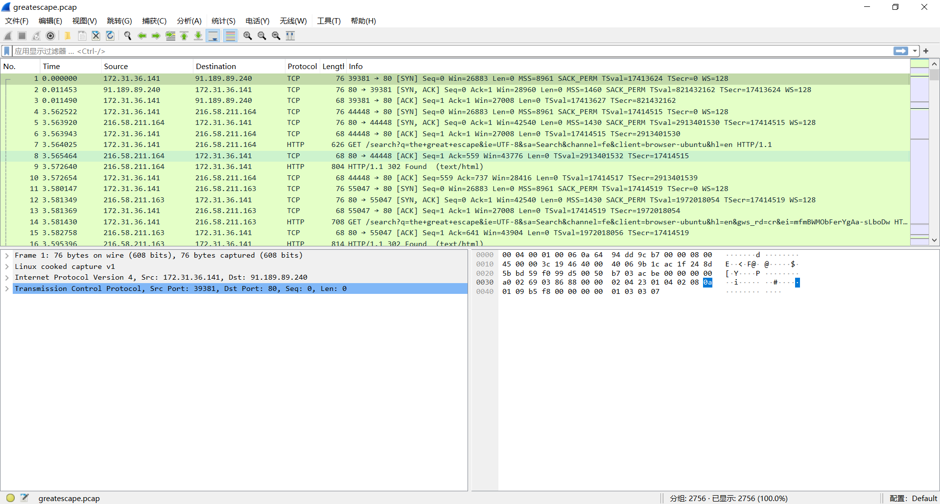Open the 统计(S) menu
The image size is (940, 504).
click(223, 21)
